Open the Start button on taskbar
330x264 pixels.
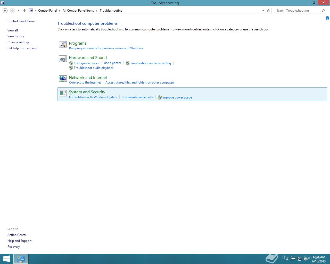coord(6,259)
